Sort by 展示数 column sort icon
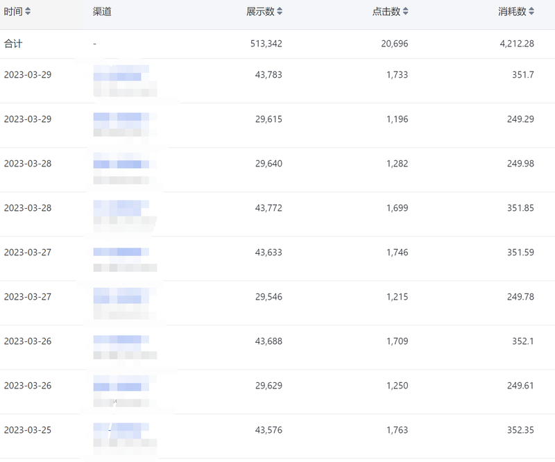This screenshot has height=462, width=555. pos(280,11)
